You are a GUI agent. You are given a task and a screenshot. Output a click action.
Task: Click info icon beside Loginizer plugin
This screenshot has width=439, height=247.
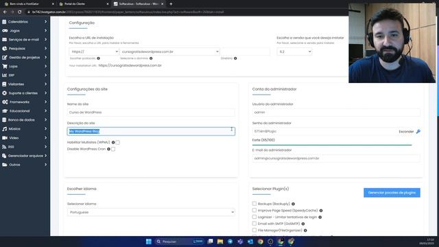click(x=320, y=217)
